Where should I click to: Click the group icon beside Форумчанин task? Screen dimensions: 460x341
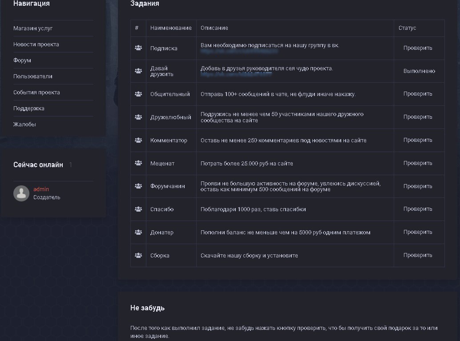click(138, 186)
